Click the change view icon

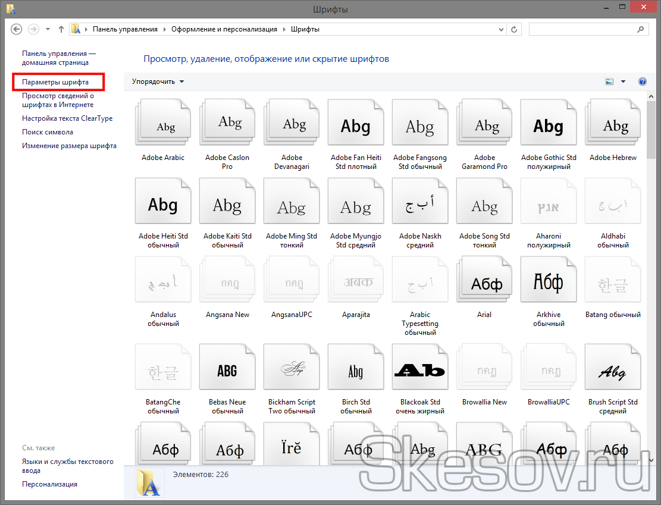pyautogui.click(x=609, y=81)
